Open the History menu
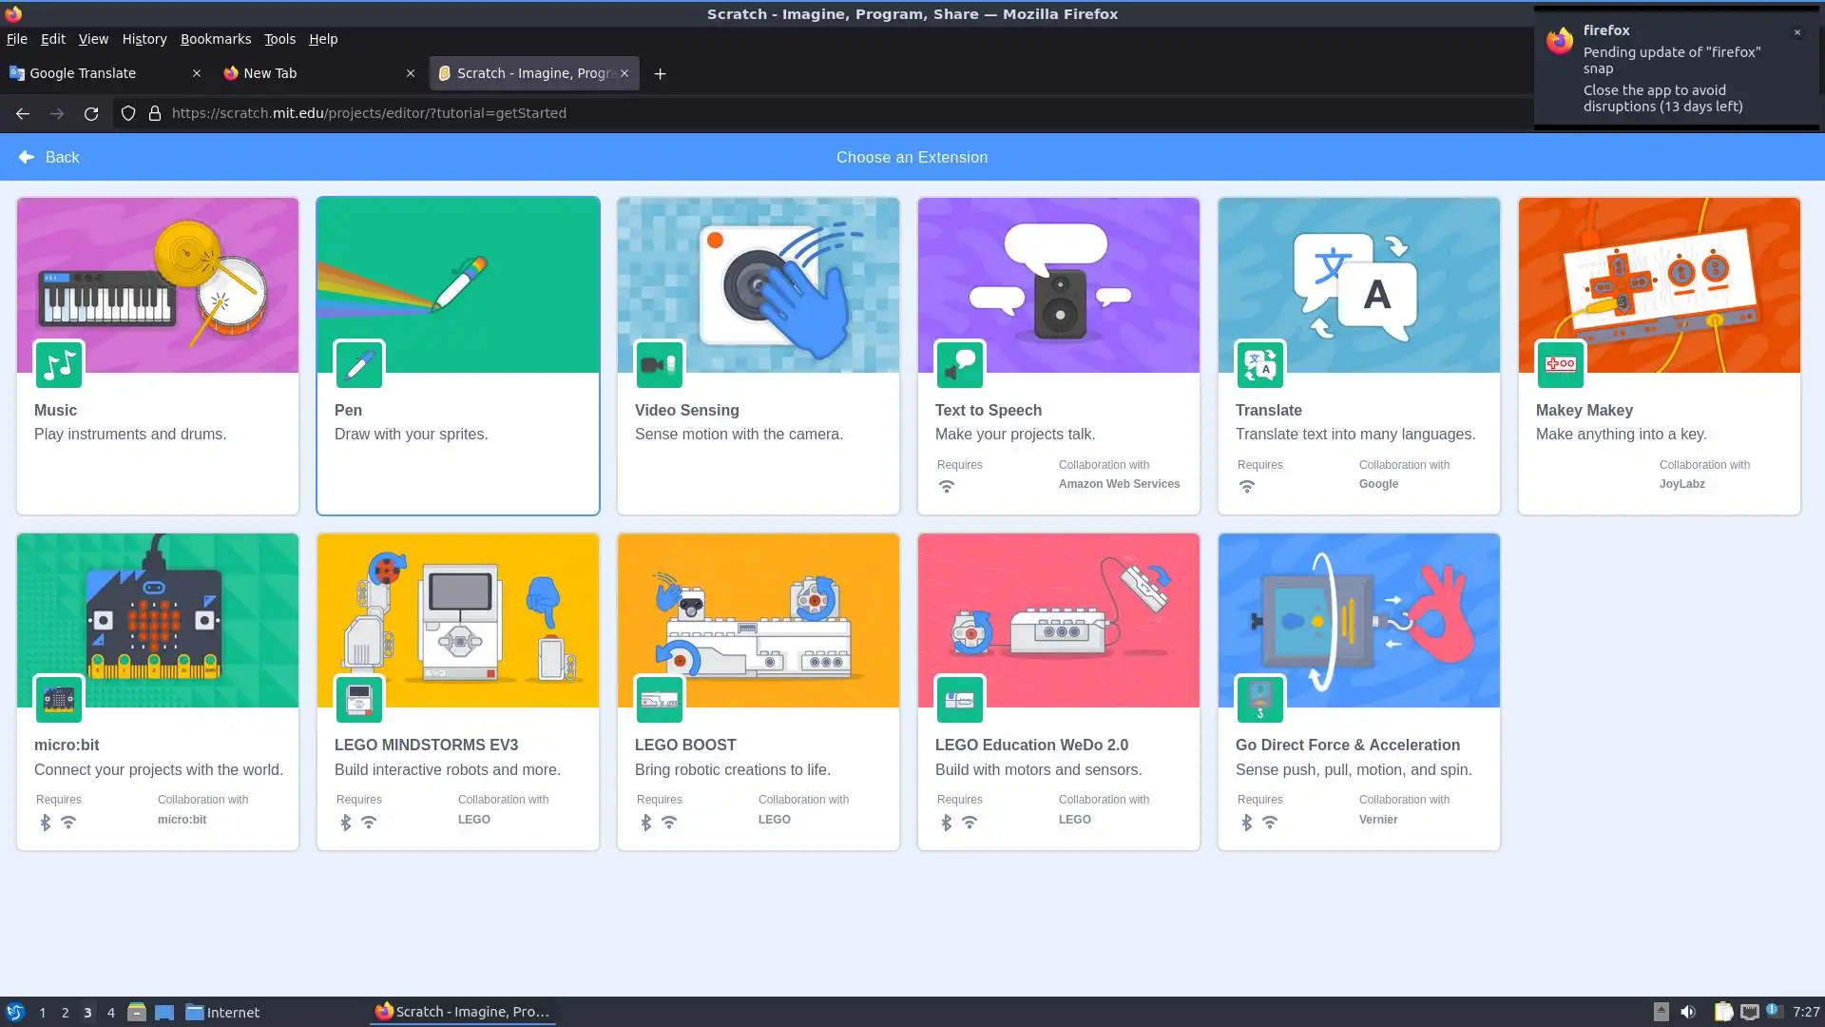This screenshot has height=1027, width=1825. pos(144,39)
